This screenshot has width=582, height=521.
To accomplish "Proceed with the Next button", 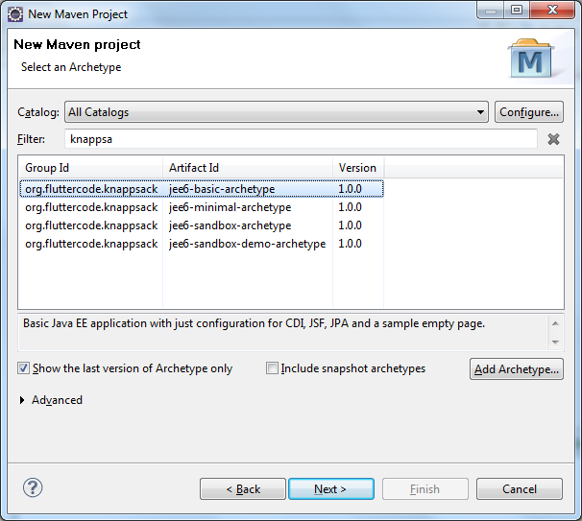I will coord(331,489).
